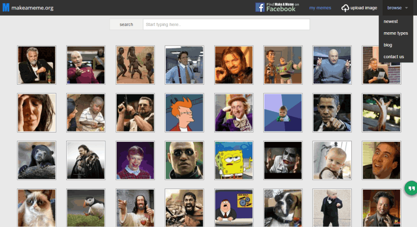Pick the Confession Bear meme thumbnail
The height and width of the screenshot is (227, 417).
[36, 161]
